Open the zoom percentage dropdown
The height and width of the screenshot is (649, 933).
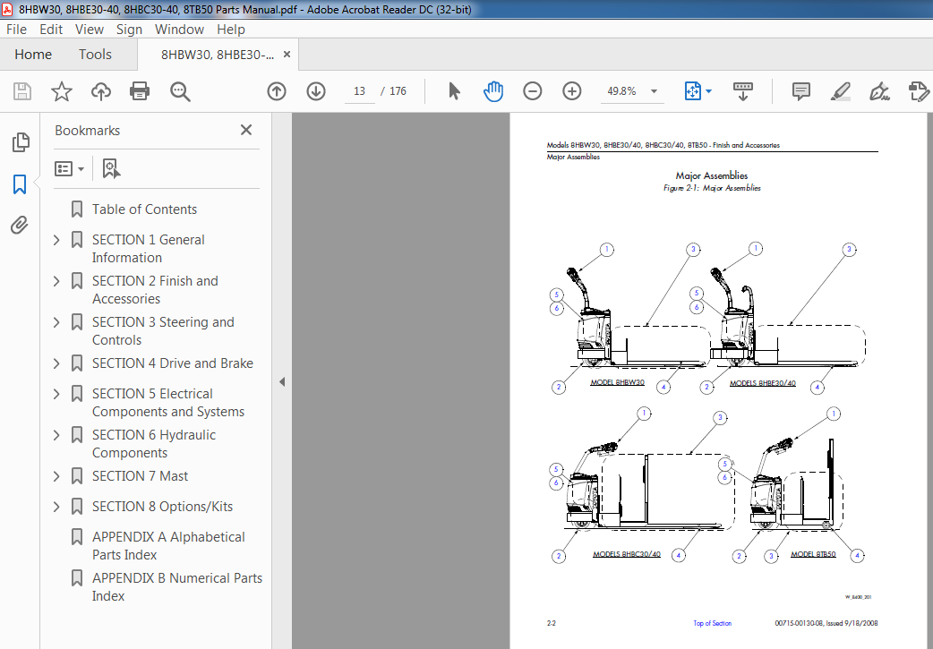point(655,91)
